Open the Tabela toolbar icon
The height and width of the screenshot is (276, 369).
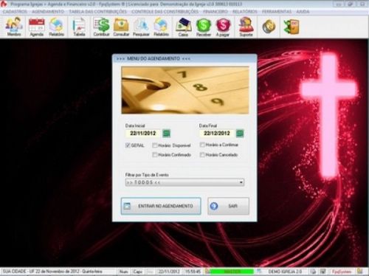[x=79, y=27]
